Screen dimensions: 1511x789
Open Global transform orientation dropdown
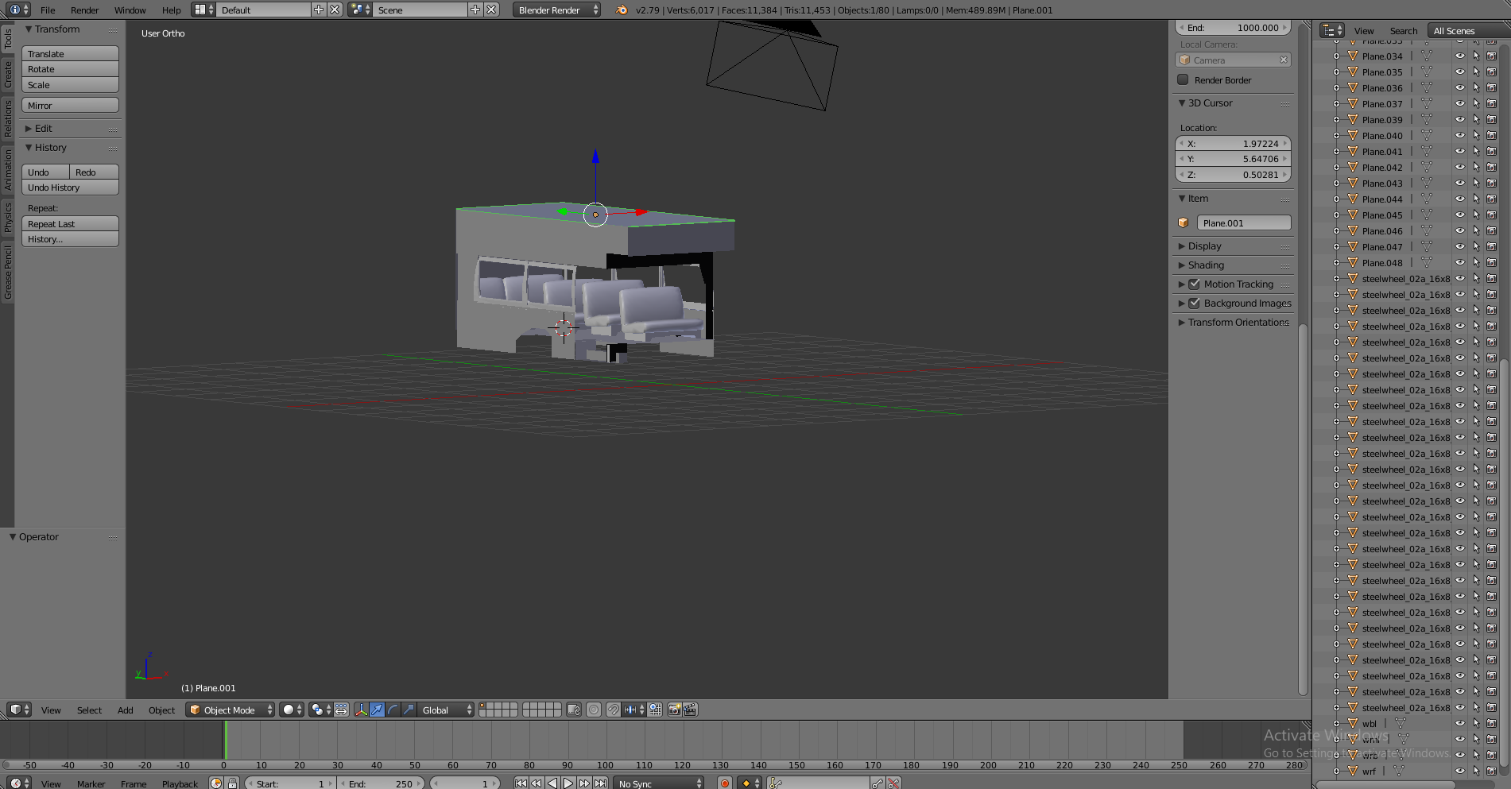click(446, 710)
